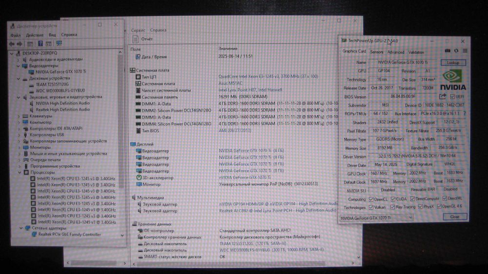Click the GPU Name field in GPU-Z
This screenshot has height=274, width=488.
pyautogui.click(x=403, y=62)
